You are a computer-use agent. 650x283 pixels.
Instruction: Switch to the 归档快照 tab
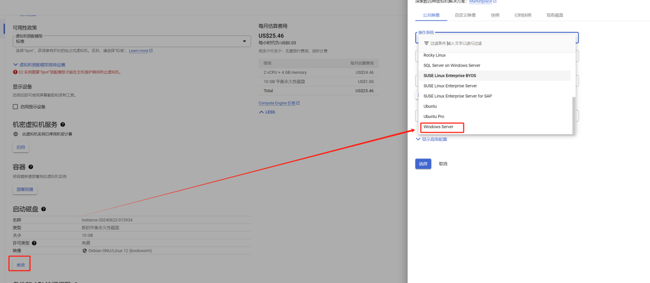click(523, 15)
